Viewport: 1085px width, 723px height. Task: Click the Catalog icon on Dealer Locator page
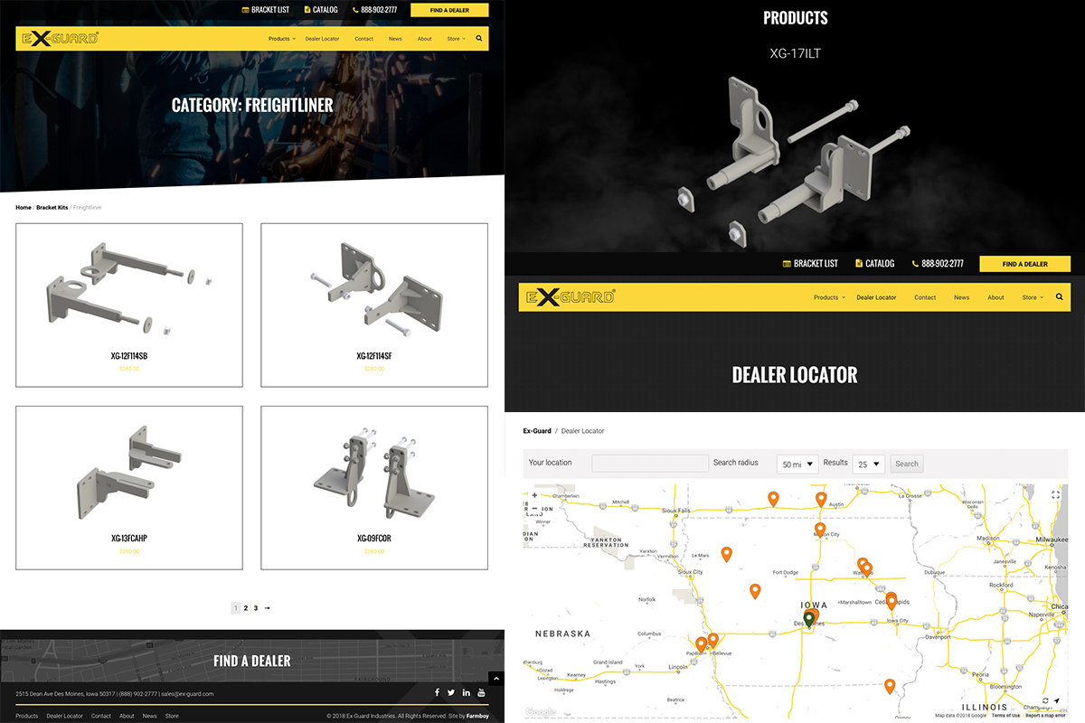pyautogui.click(x=859, y=264)
